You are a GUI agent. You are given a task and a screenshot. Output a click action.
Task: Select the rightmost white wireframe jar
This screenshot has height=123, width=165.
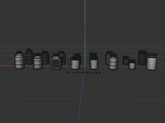click(152, 61)
